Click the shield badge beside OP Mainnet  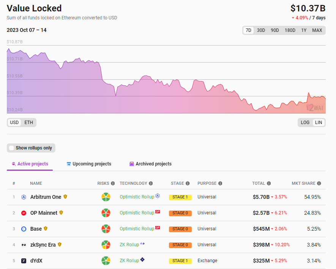61,213
